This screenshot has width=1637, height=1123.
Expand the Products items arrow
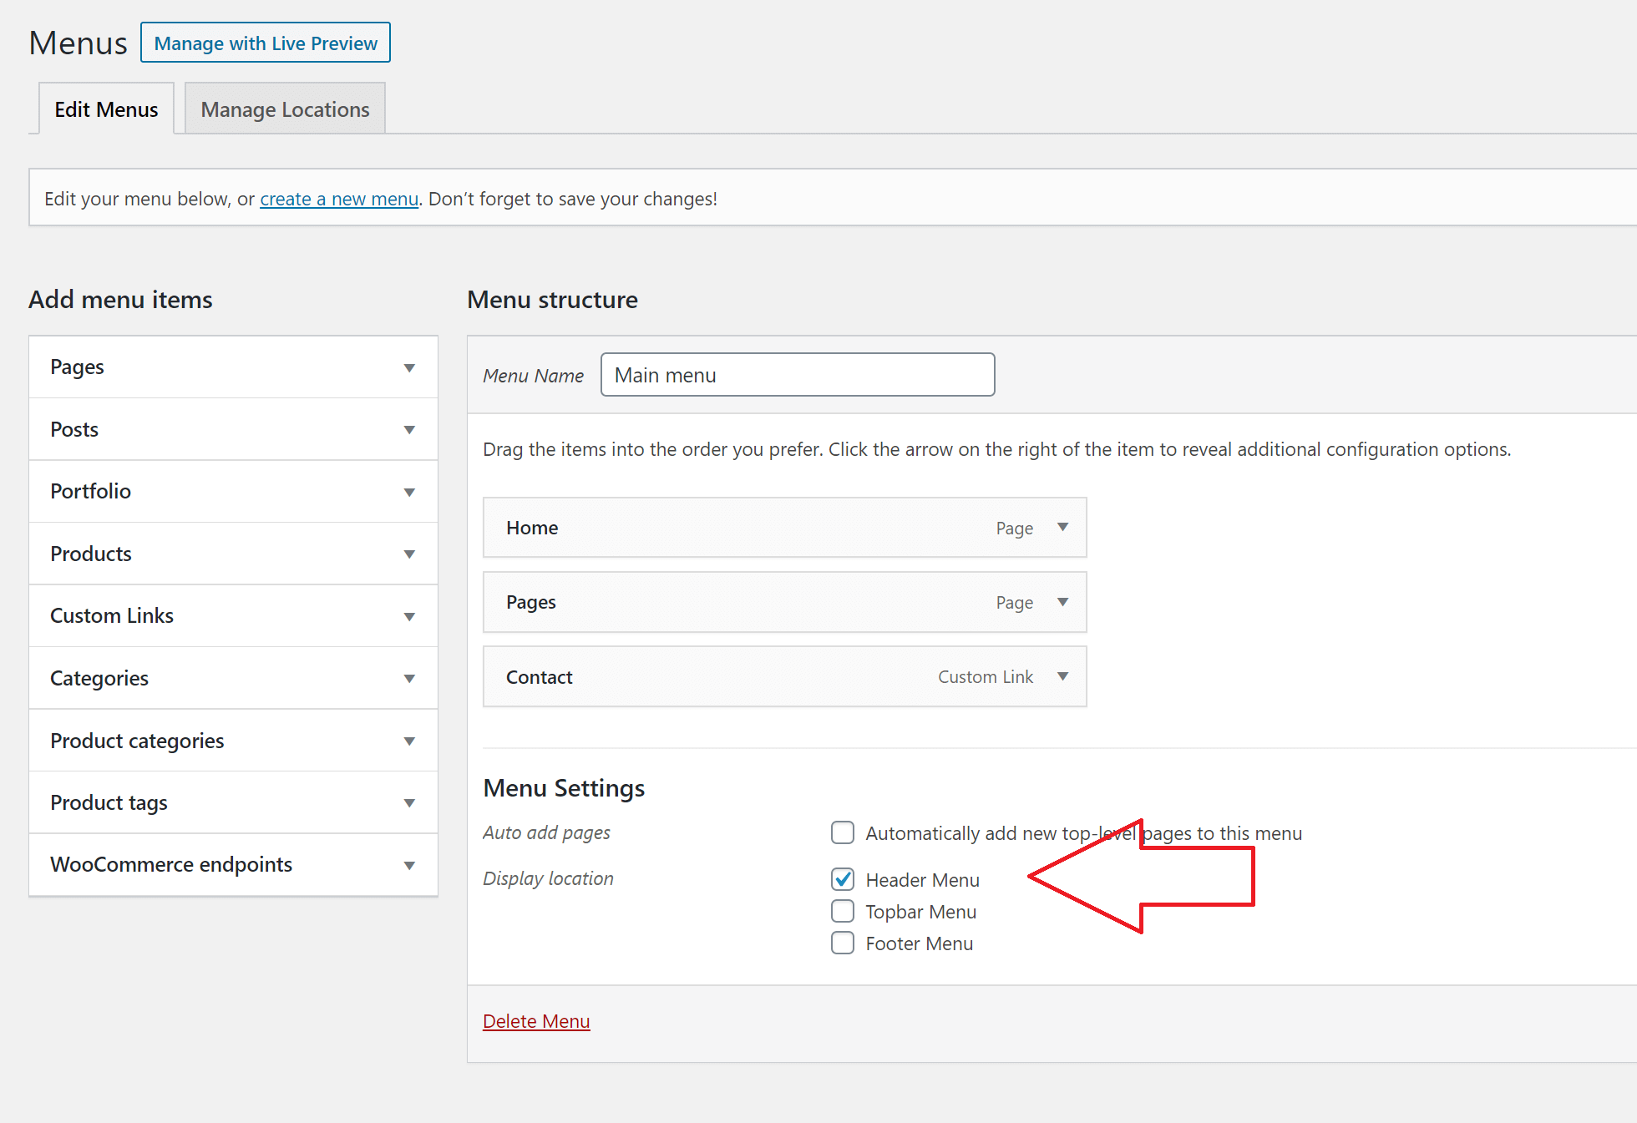coord(409,554)
